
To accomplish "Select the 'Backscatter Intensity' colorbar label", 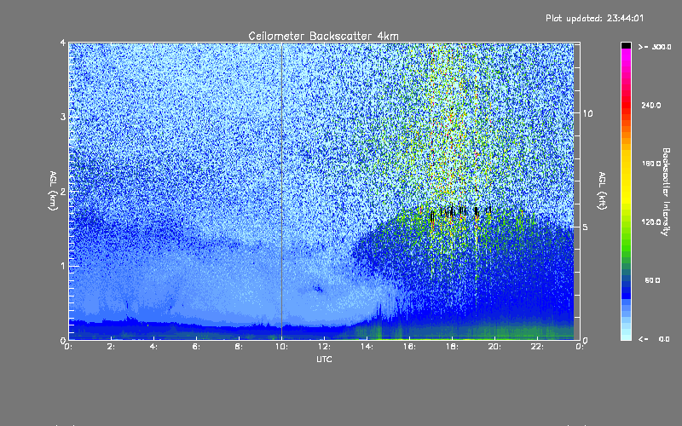I will (x=666, y=192).
